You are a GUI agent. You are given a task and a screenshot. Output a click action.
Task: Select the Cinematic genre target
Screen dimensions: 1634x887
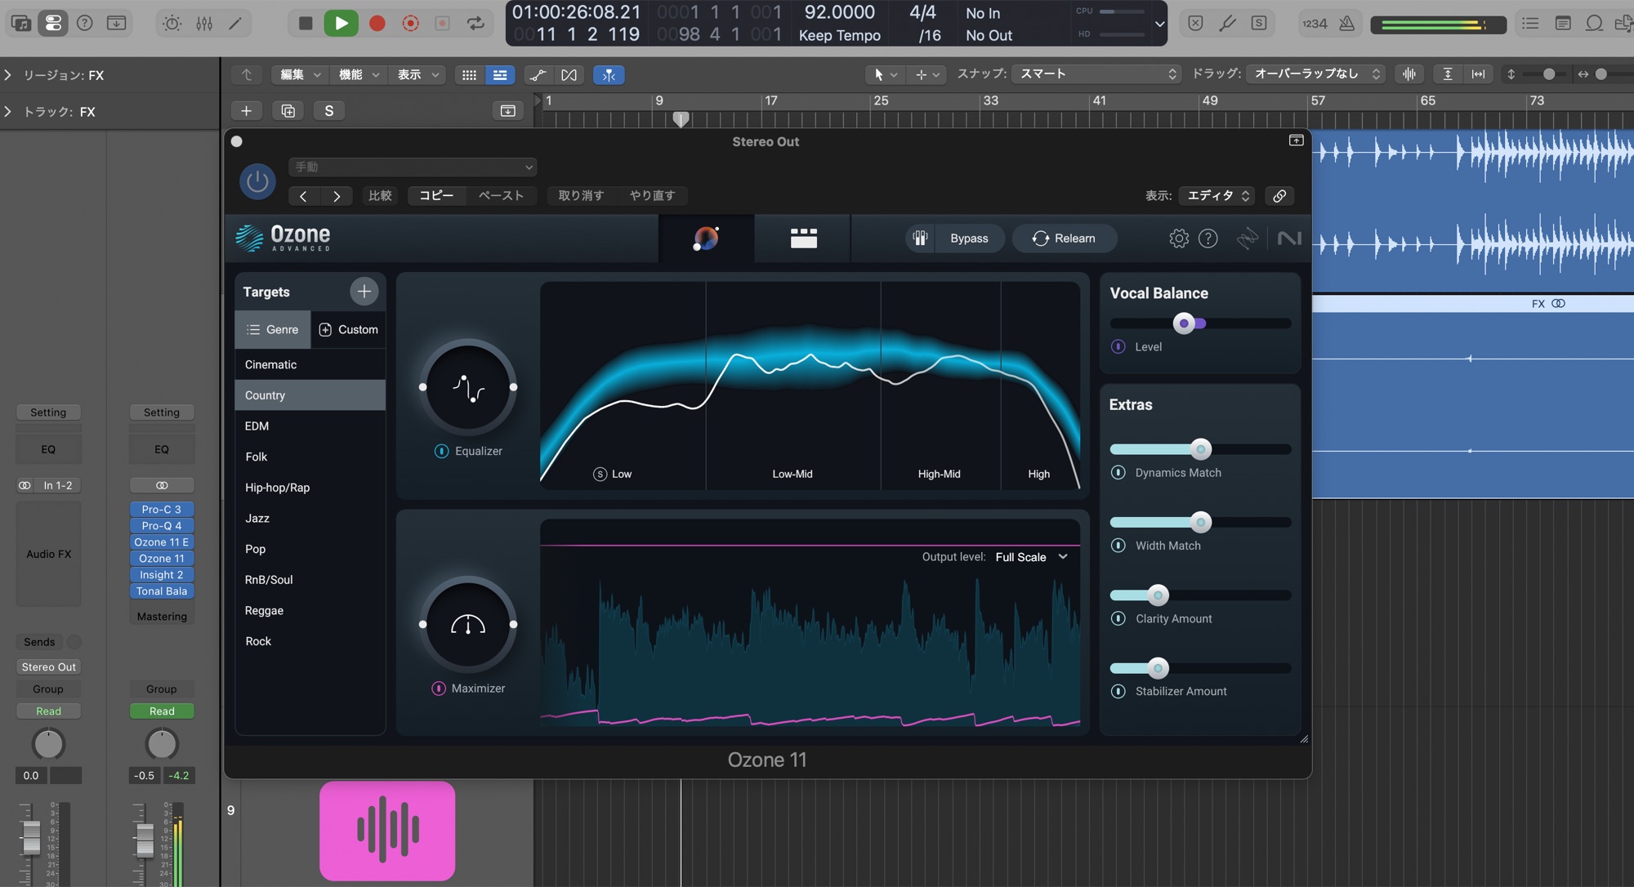pos(310,364)
